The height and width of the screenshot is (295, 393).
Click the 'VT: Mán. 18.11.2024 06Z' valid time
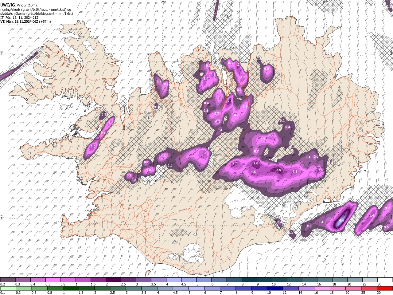coord(19,22)
